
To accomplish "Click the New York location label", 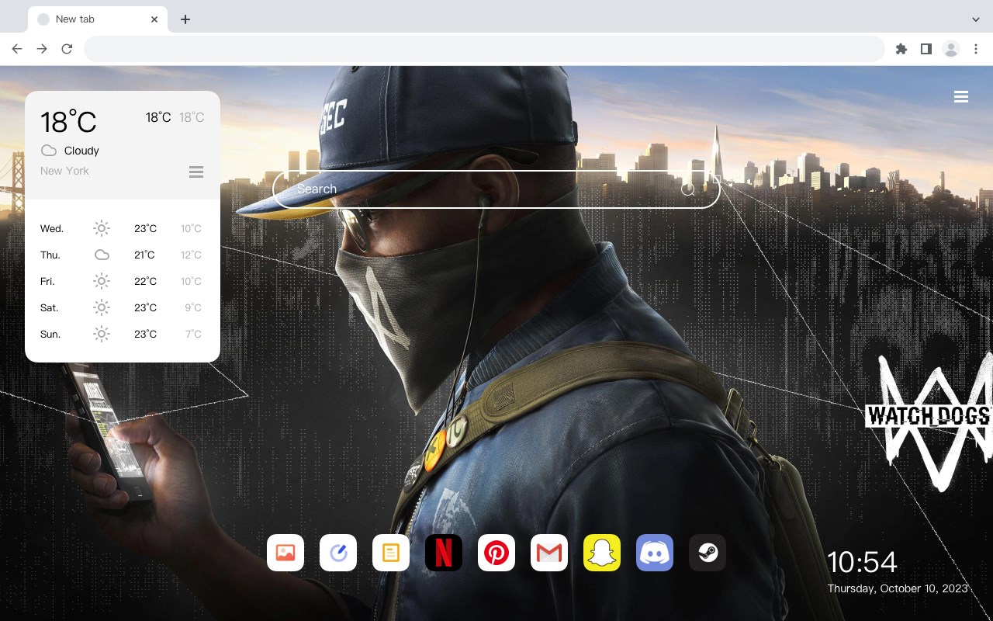I will click(64, 171).
